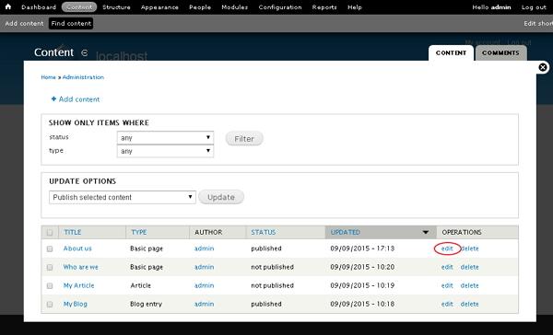Image resolution: width=553 pixels, height=335 pixels.
Task: Open the Who are we page title
Action: pos(81,267)
